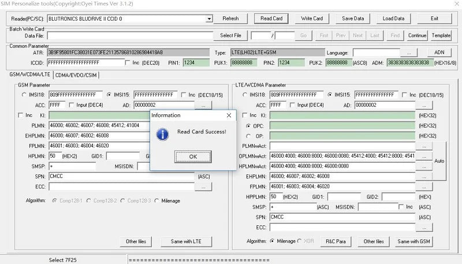Select LTE IMSI18 radio button
The image size is (462, 264).
tap(245, 95)
